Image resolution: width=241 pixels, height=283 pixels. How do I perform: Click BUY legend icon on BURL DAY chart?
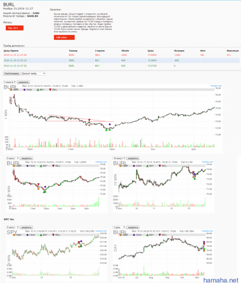[x=147, y=235]
